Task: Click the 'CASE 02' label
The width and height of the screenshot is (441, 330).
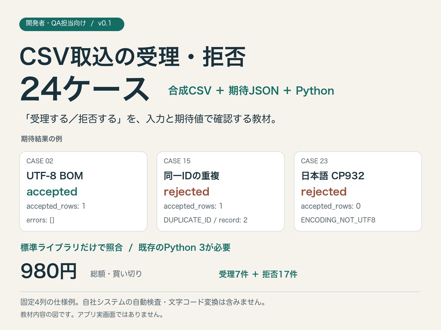Action: click(x=40, y=161)
